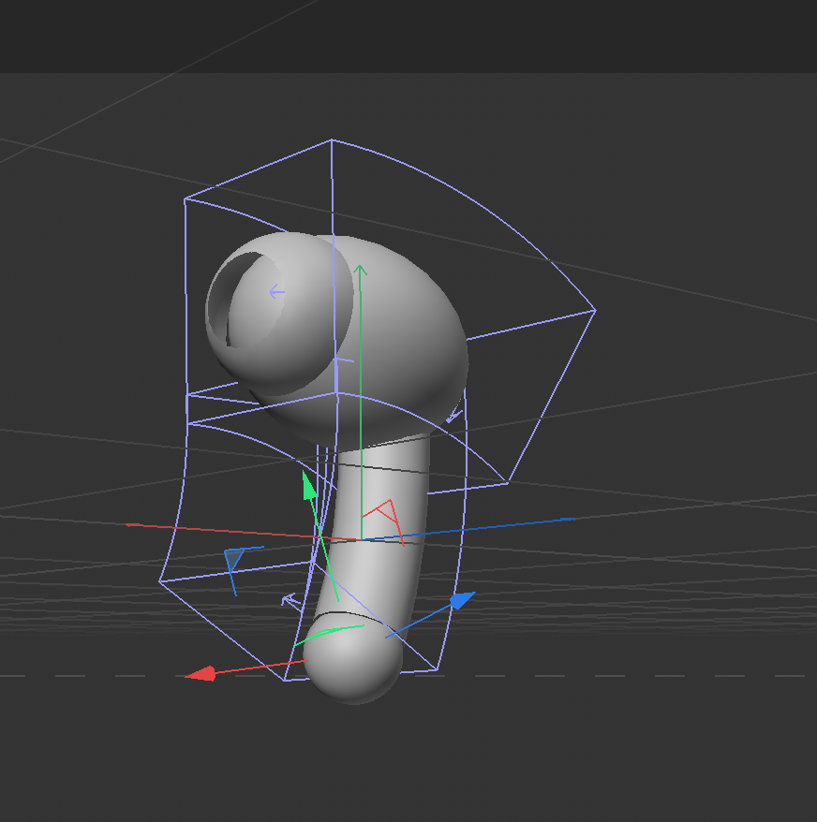Click the purple arrow on the head's right edge
817x822 pixels.
point(453,415)
